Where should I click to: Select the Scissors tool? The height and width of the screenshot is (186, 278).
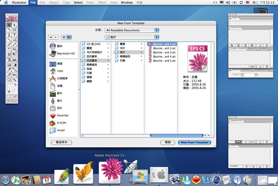click(x=15, y=75)
